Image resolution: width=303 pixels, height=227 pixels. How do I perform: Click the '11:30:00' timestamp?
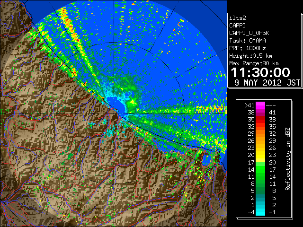pyautogui.click(x=260, y=72)
